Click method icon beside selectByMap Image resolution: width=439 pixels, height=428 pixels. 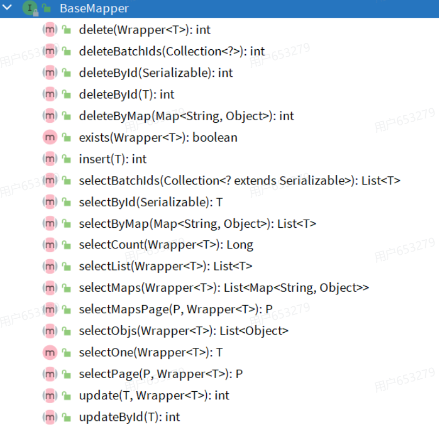50,223
